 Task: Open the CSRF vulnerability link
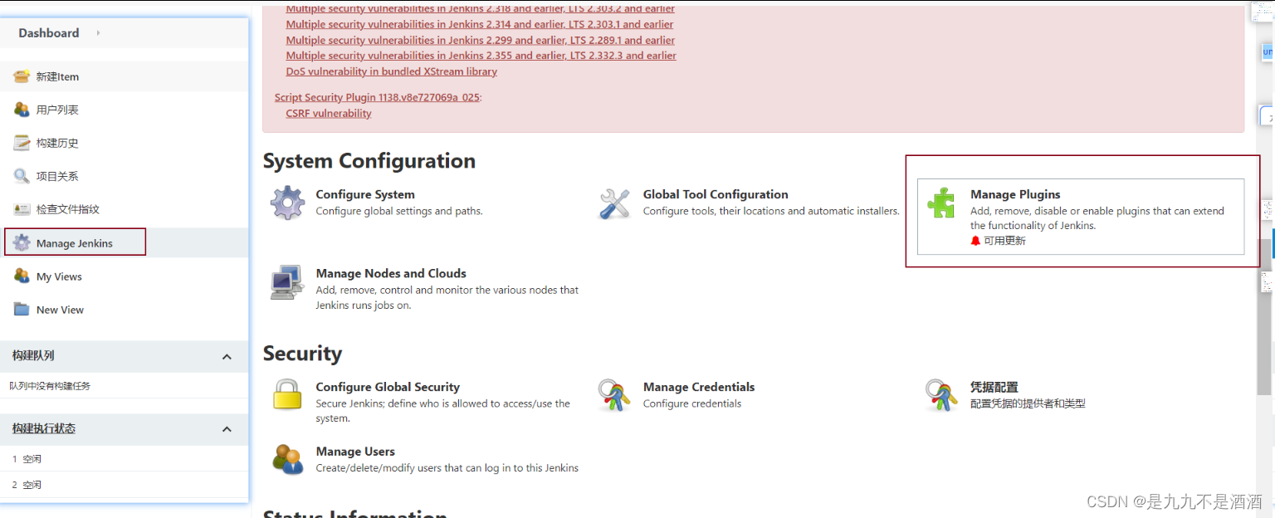pos(329,113)
